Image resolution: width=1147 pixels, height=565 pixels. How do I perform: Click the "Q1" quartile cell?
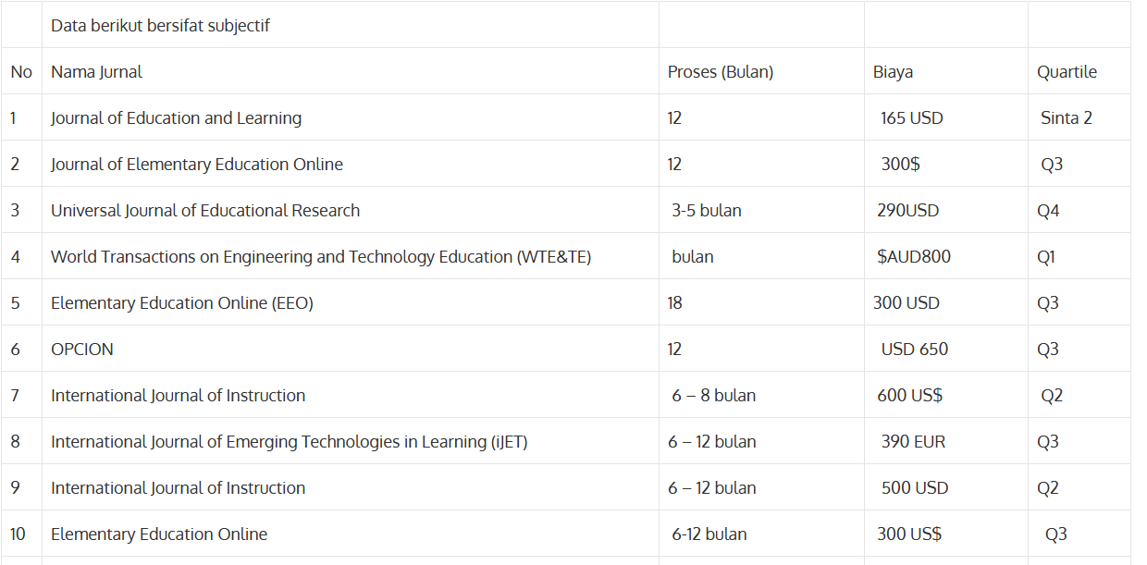(1046, 257)
